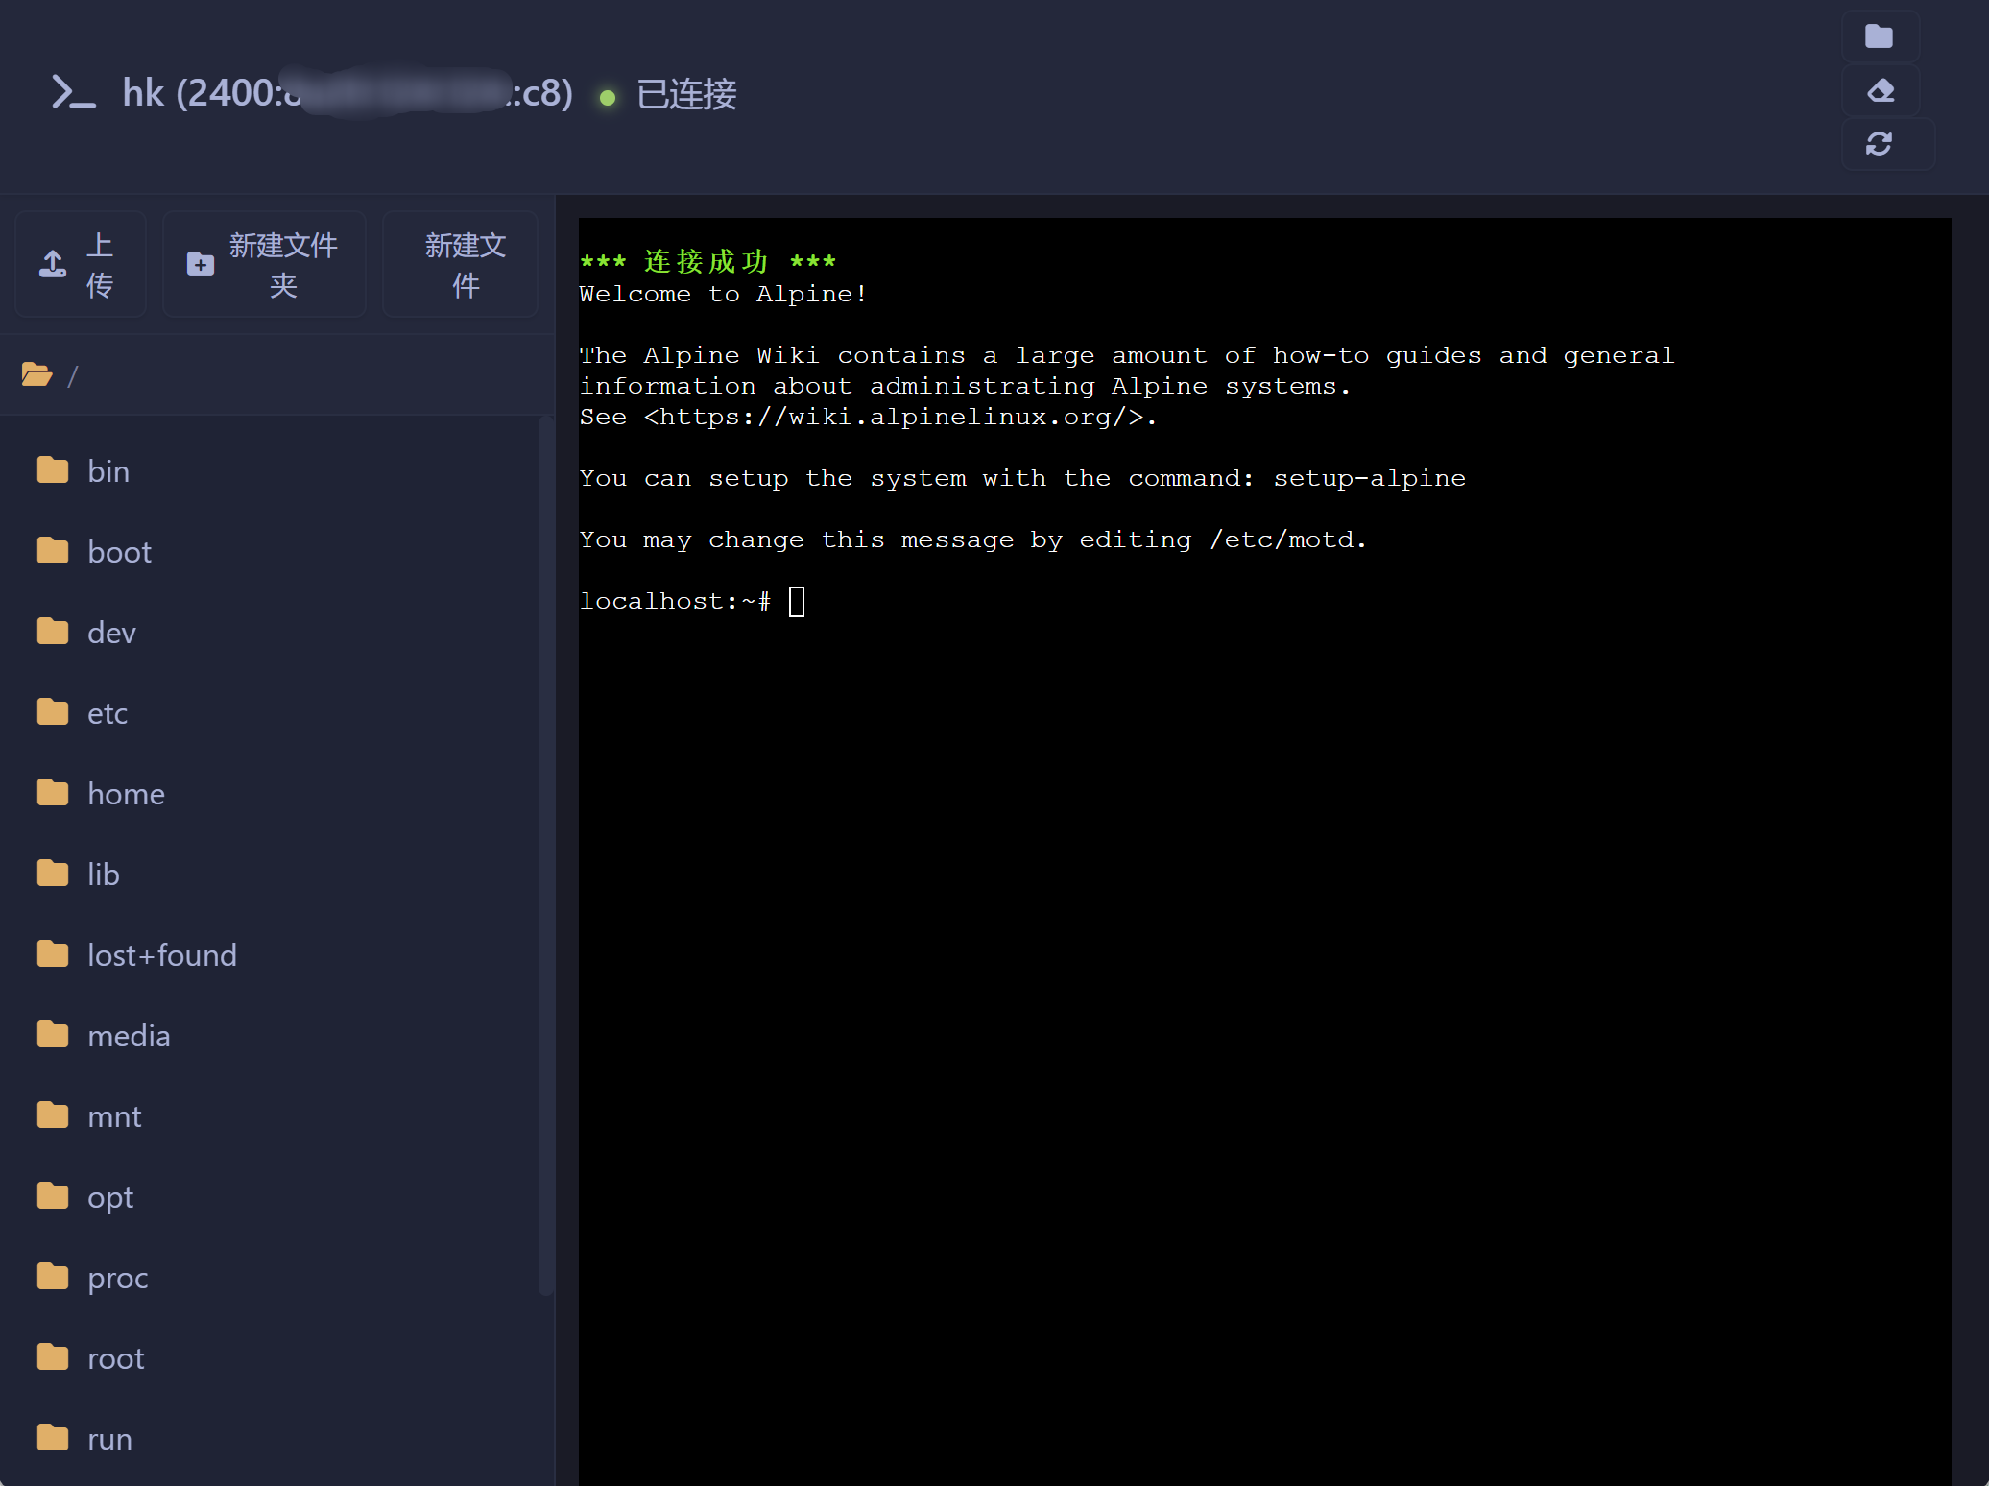Click the open-folder icon beside the root path

click(x=36, y=374)
